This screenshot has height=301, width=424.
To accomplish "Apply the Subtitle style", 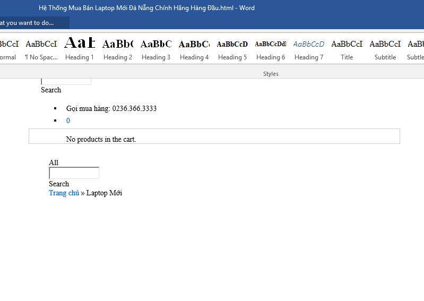I will pos(385,49).
